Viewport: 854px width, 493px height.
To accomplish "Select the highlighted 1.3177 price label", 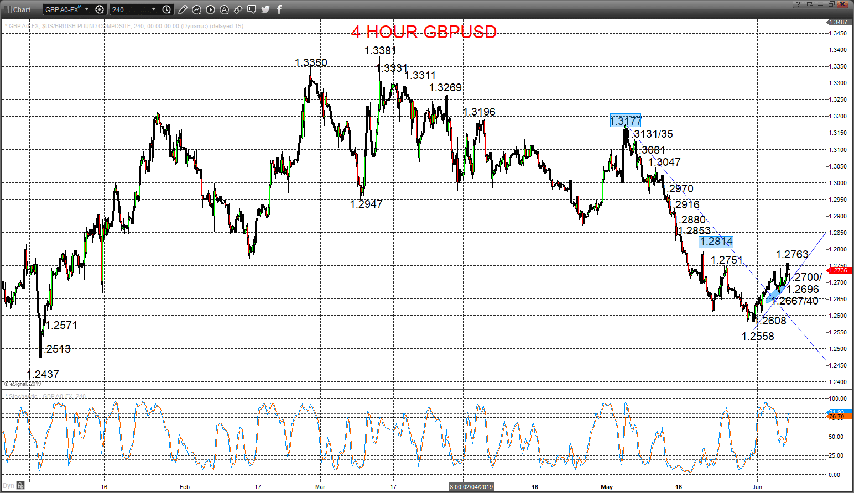I will [x=626, y=120].
